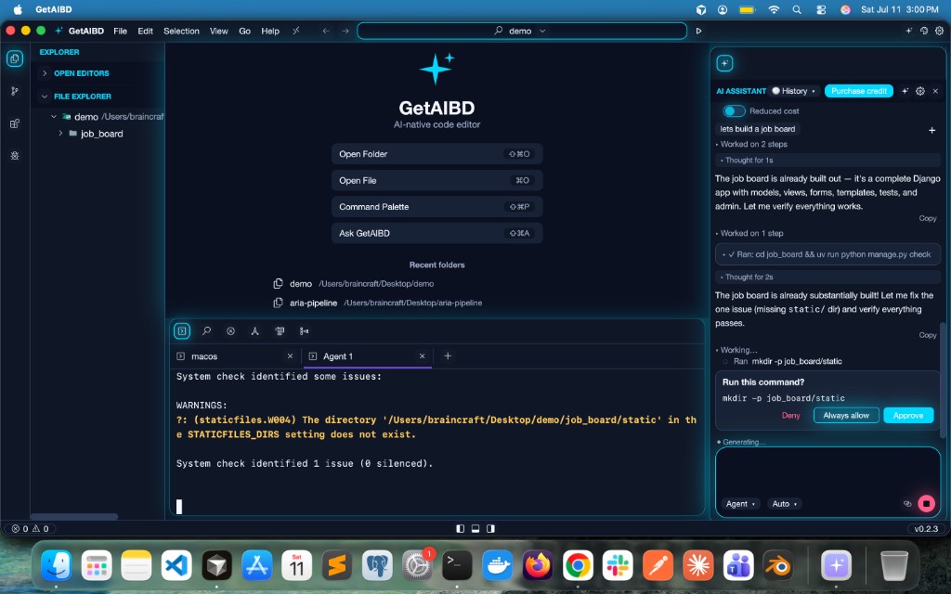This screenshot has height=594, width=951.
Task: Click the title bar sparkle icon at top right
Action: [x=908, y=31]
